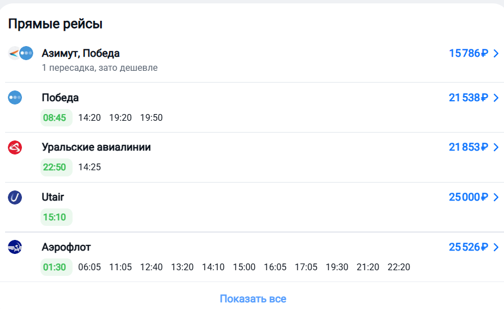Click chevron beside Уральские авиалинии 21 853₽

[496, 147]
